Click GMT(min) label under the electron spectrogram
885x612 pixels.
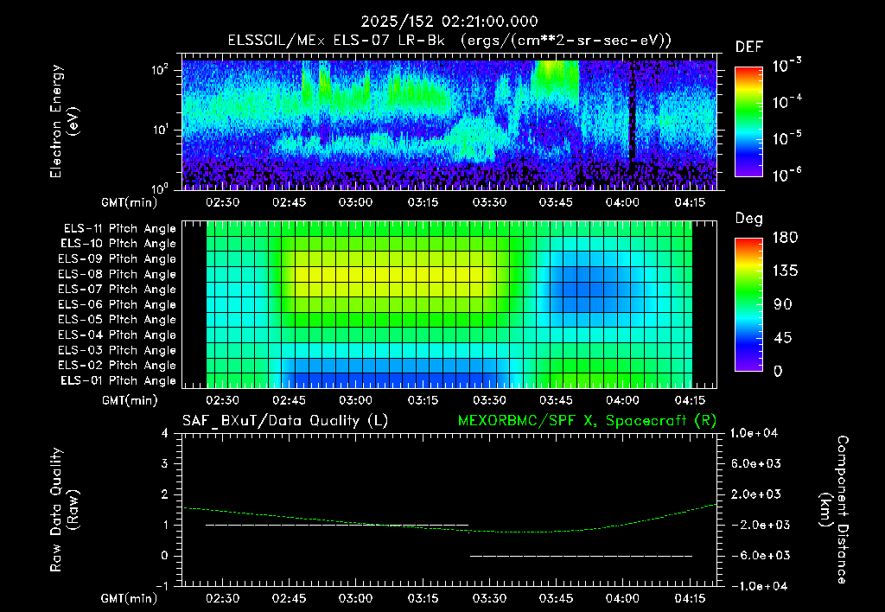click(130, 202)
